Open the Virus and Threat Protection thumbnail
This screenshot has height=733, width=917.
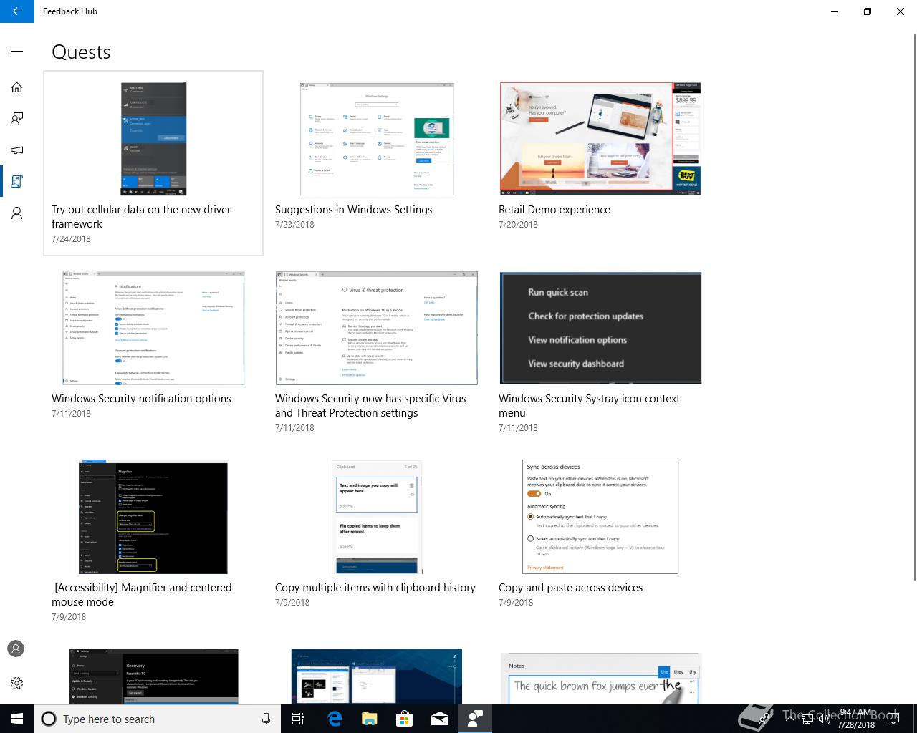(377, 328)
